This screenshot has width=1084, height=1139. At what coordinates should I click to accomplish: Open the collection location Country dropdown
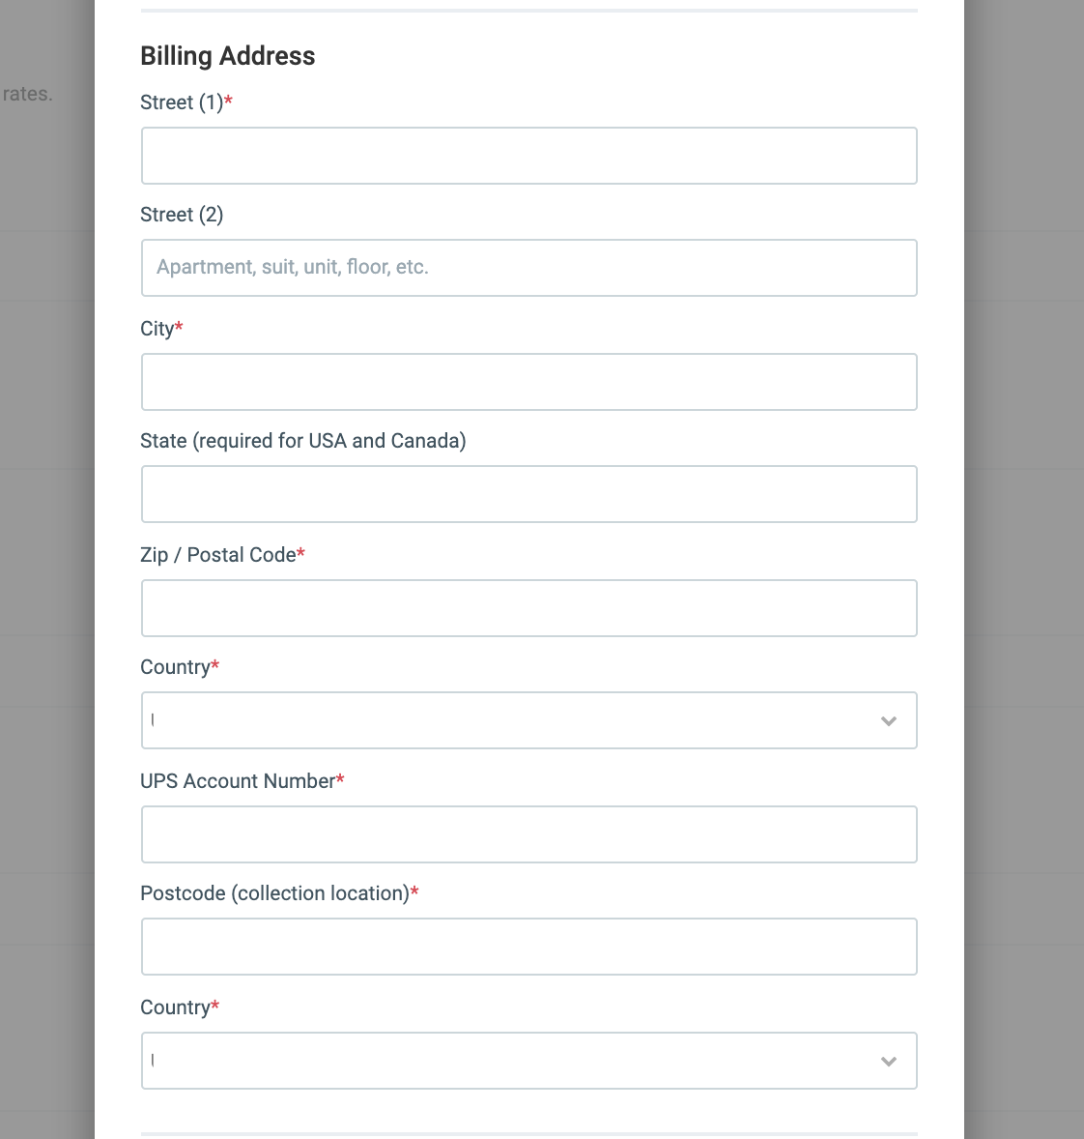[528, 1061]
